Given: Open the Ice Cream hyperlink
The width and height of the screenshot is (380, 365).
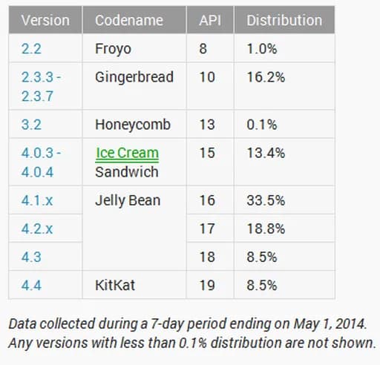Looking at the screenshot, I should coord(127,153).
